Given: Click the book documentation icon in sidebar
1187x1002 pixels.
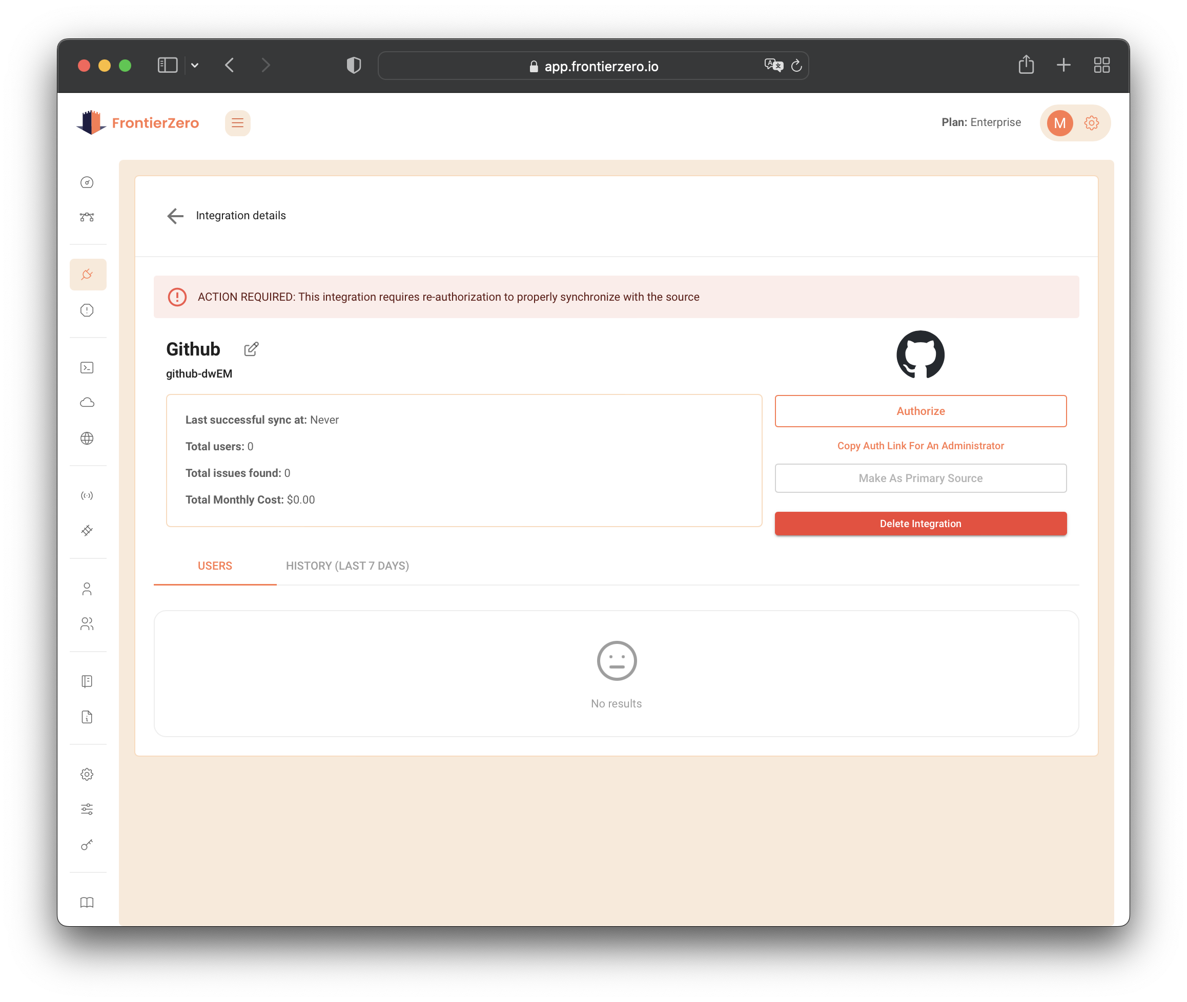Looking at the screenshot, I should click(x=87, y=903).
